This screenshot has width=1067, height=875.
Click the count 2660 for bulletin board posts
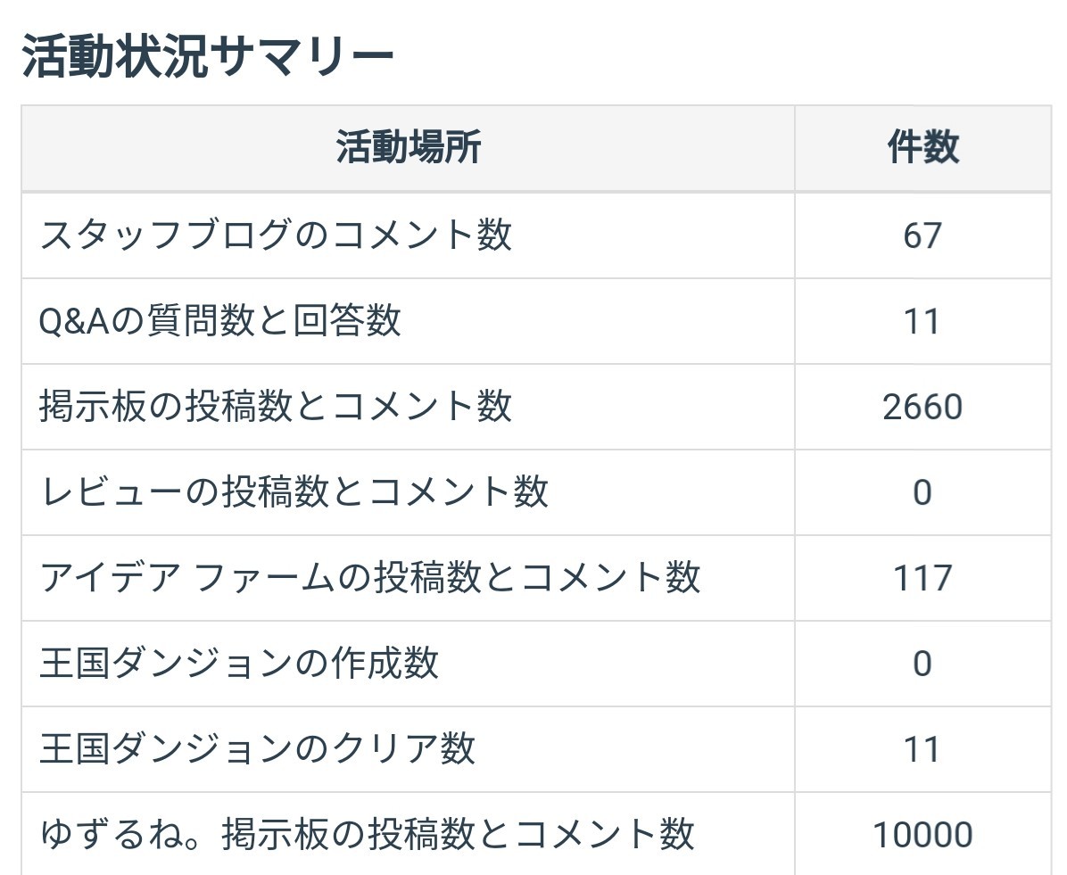(x=922, y=408)
